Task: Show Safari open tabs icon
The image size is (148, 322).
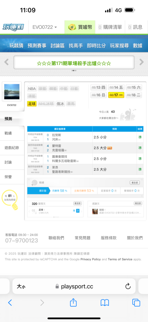Action: (x=136, y=303)
